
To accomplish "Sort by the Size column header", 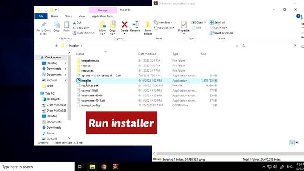I will (x=203, y=54).
